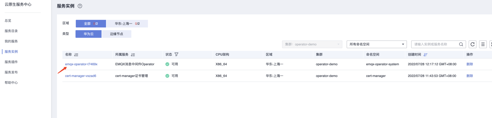Open the help icon beside 服务实例 title
492x118 pixels.
point(80,6)
